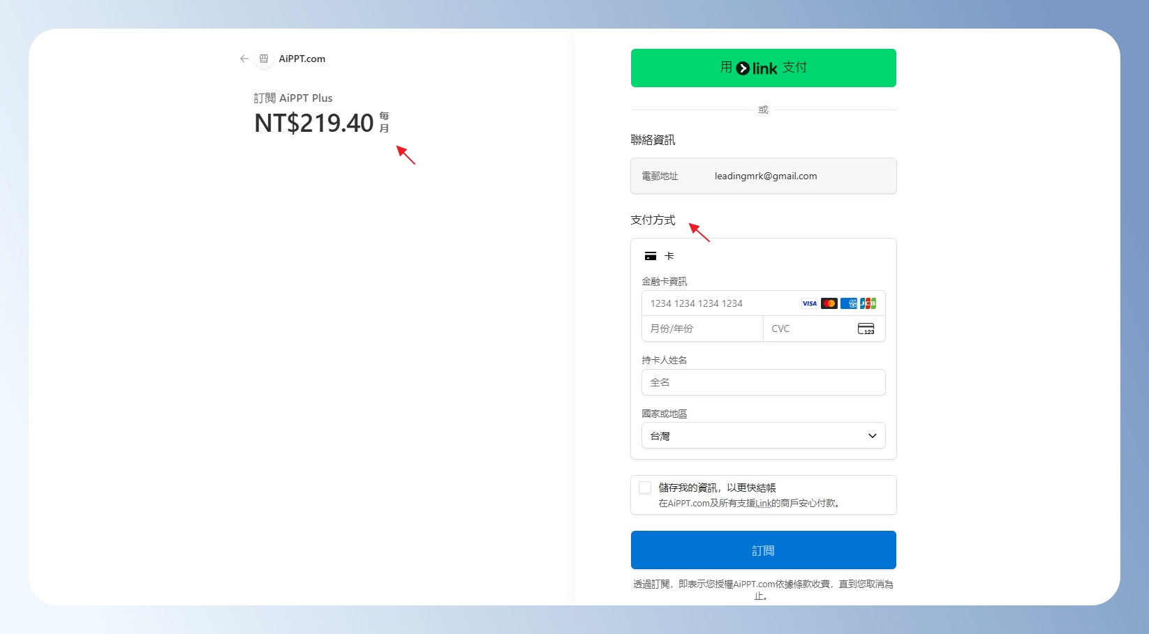
Task: Click the credit card icon beside 卡
Action: 651,257
